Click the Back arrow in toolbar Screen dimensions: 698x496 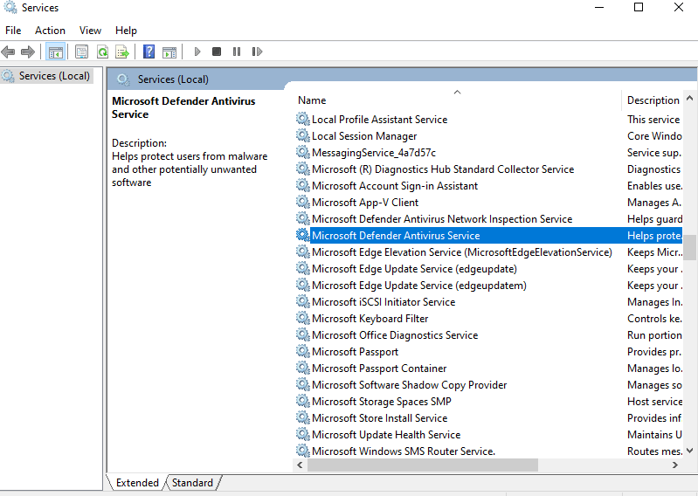coord(9,52)
